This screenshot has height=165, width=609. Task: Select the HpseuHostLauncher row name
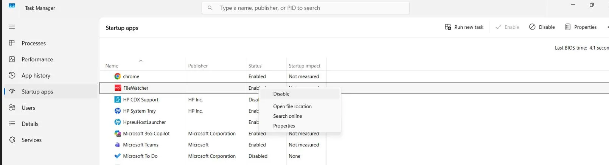tap(144, 122)
